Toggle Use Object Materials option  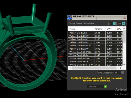pos(111,73)
